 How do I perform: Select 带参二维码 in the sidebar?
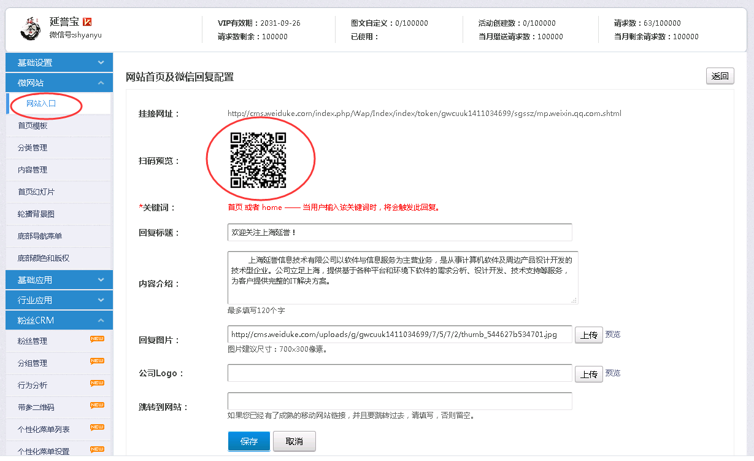(x=59, y=408)
